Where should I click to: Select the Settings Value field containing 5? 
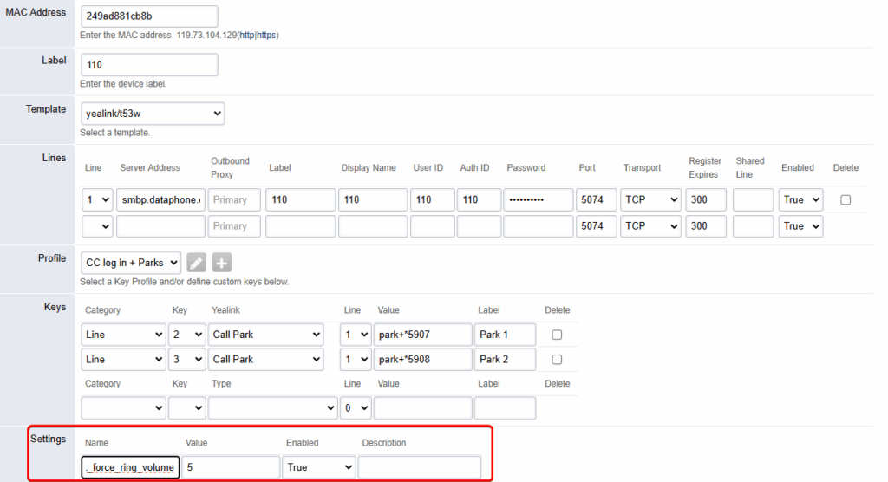232,467
